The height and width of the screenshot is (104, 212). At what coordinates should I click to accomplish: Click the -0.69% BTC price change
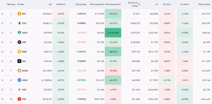click(61, 14)
